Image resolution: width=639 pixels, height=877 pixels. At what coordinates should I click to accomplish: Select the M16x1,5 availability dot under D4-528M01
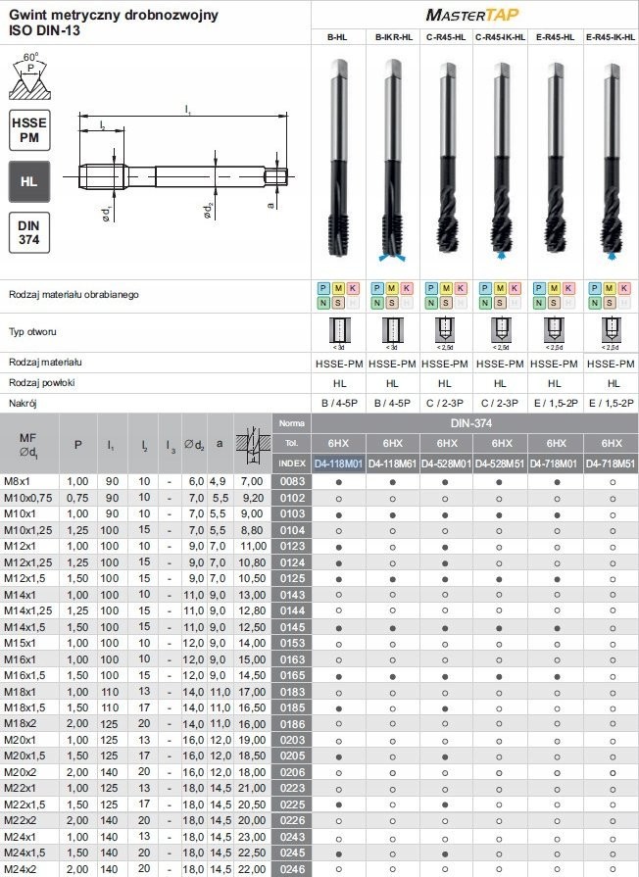click(446, 675)
